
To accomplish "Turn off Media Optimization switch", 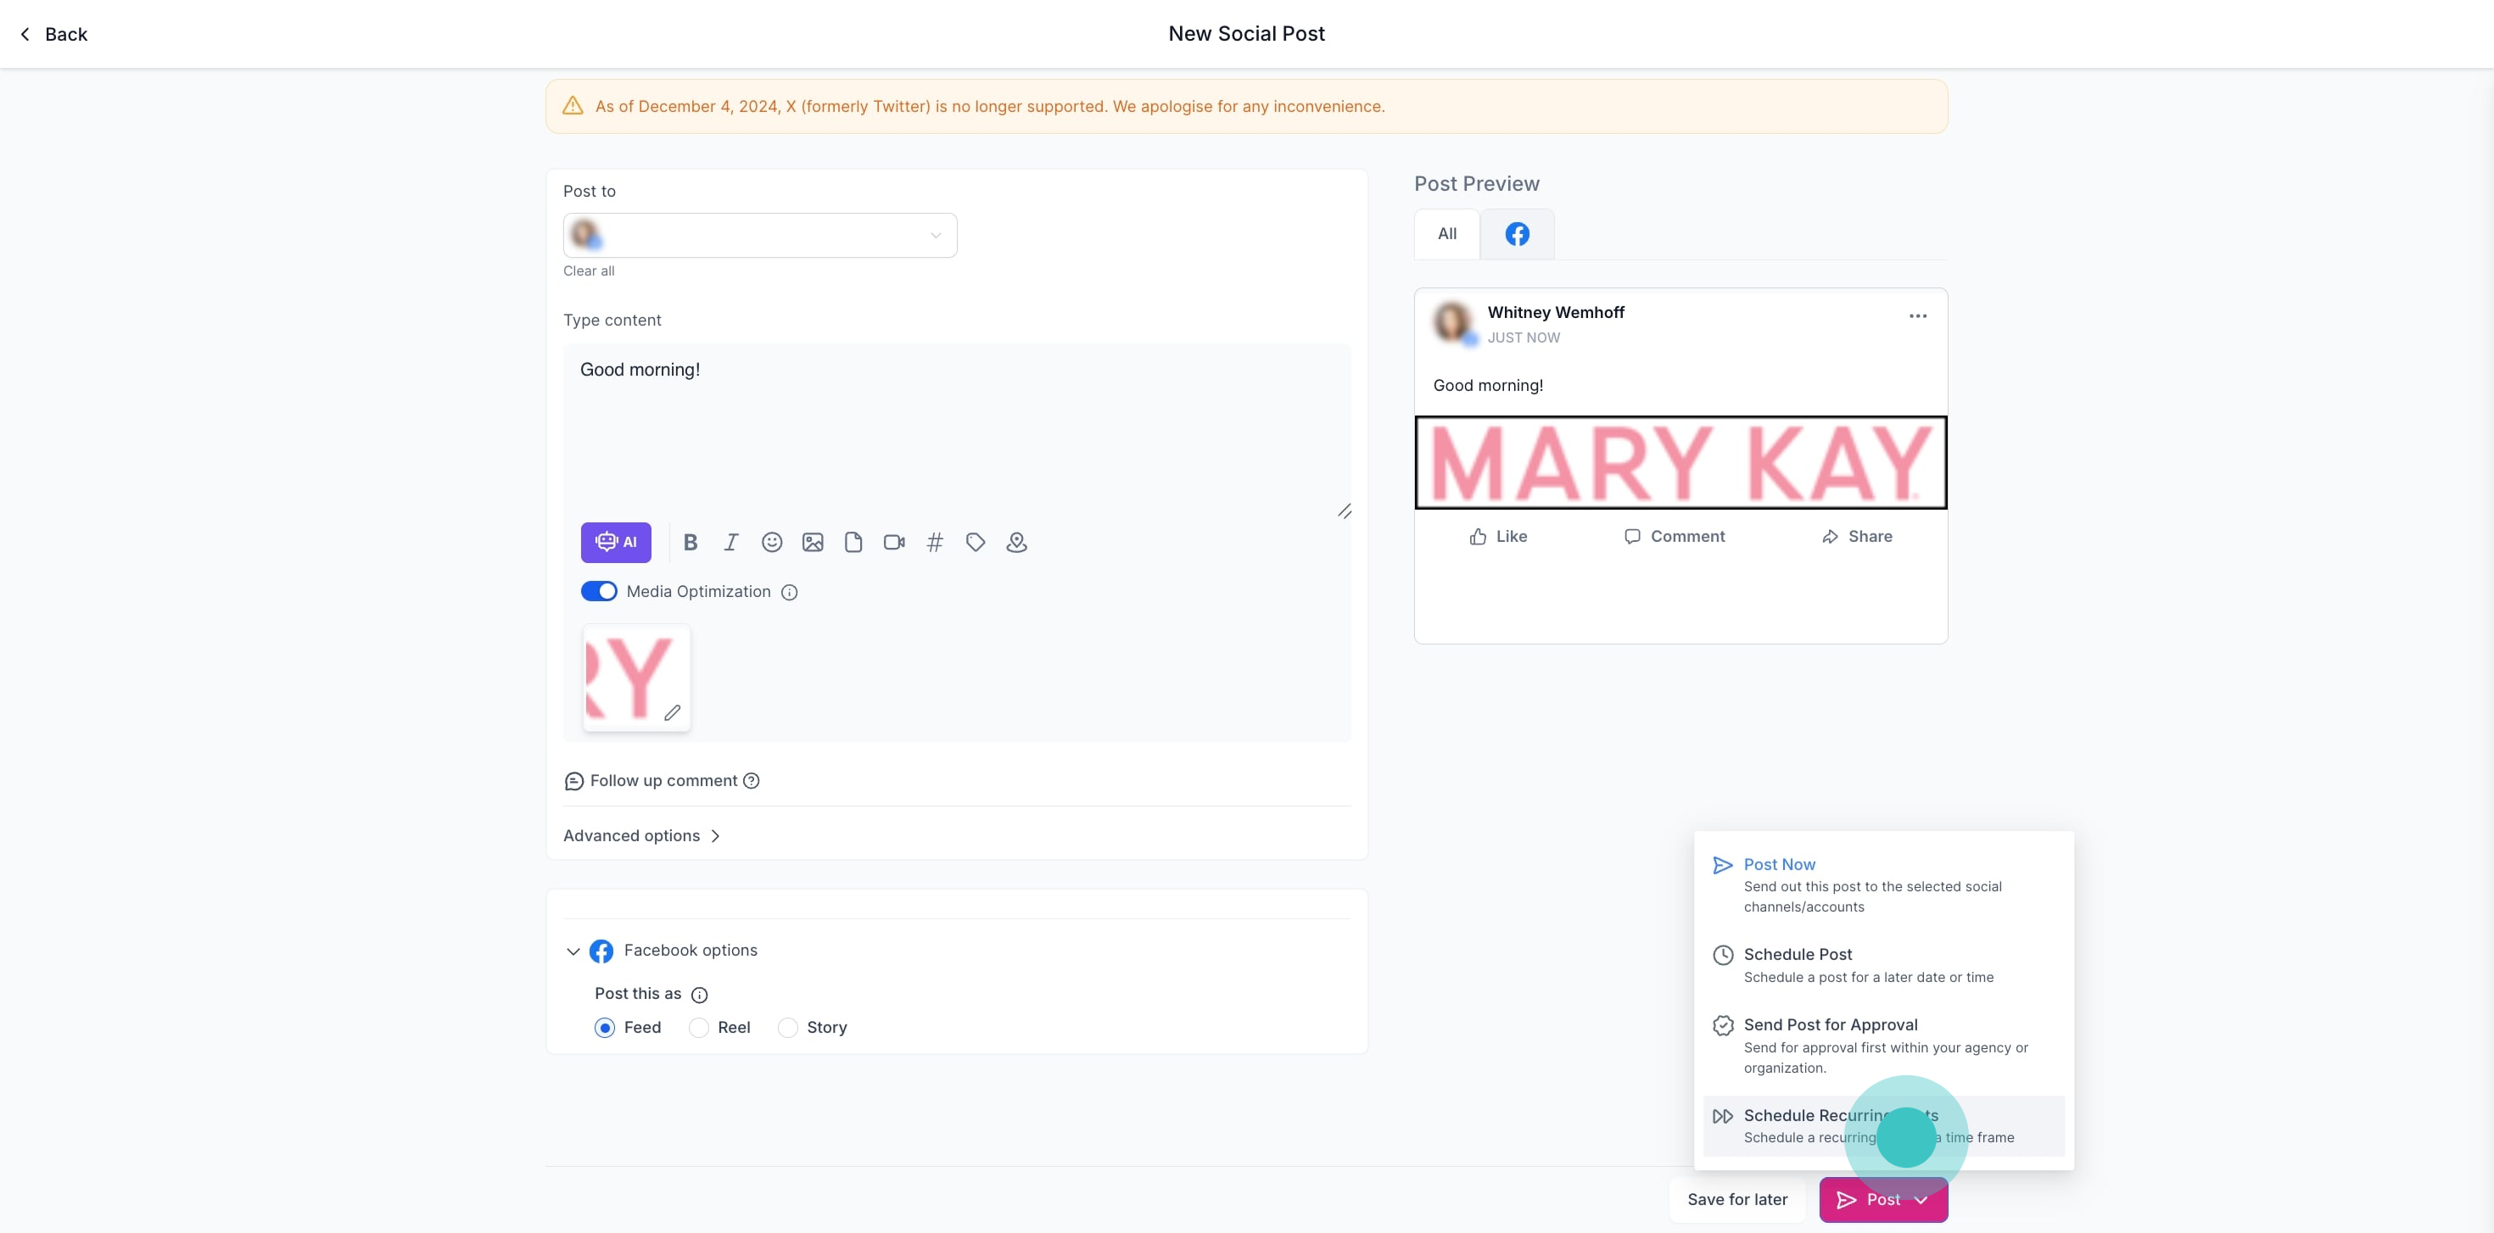I will click(598, 591).
